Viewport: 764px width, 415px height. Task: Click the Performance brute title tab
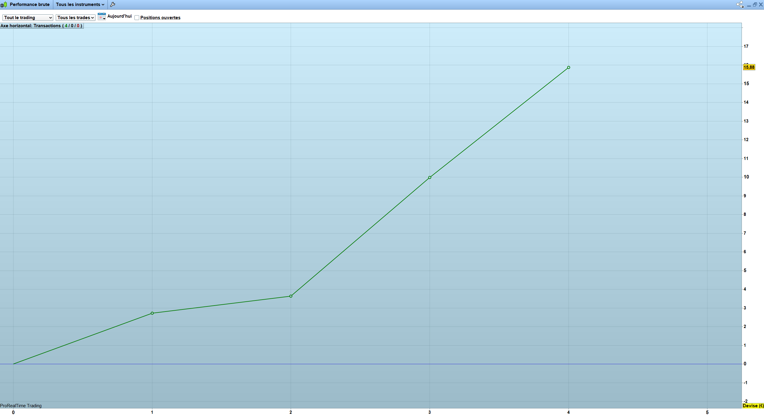29,4
